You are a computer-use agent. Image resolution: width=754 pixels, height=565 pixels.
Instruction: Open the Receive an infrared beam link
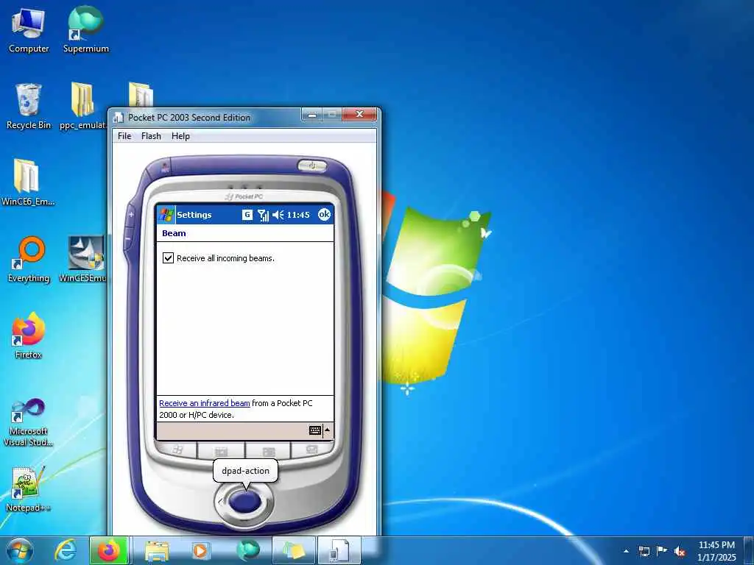(x=205, y=403)
